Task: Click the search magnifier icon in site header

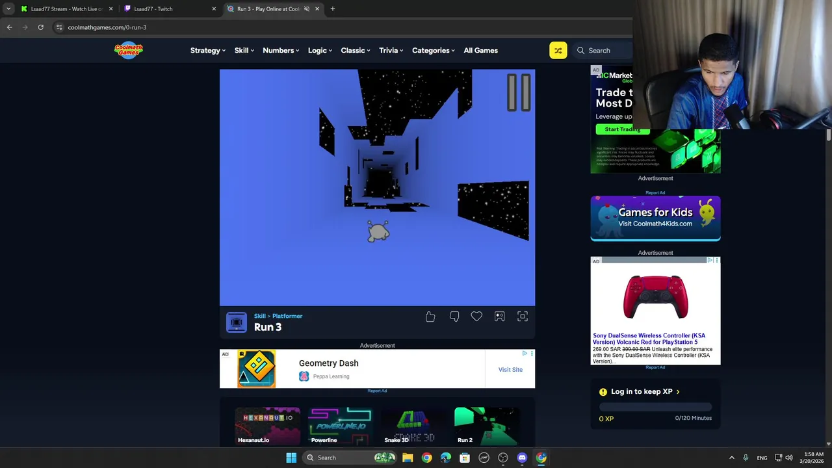Action: tap(580, 50)
